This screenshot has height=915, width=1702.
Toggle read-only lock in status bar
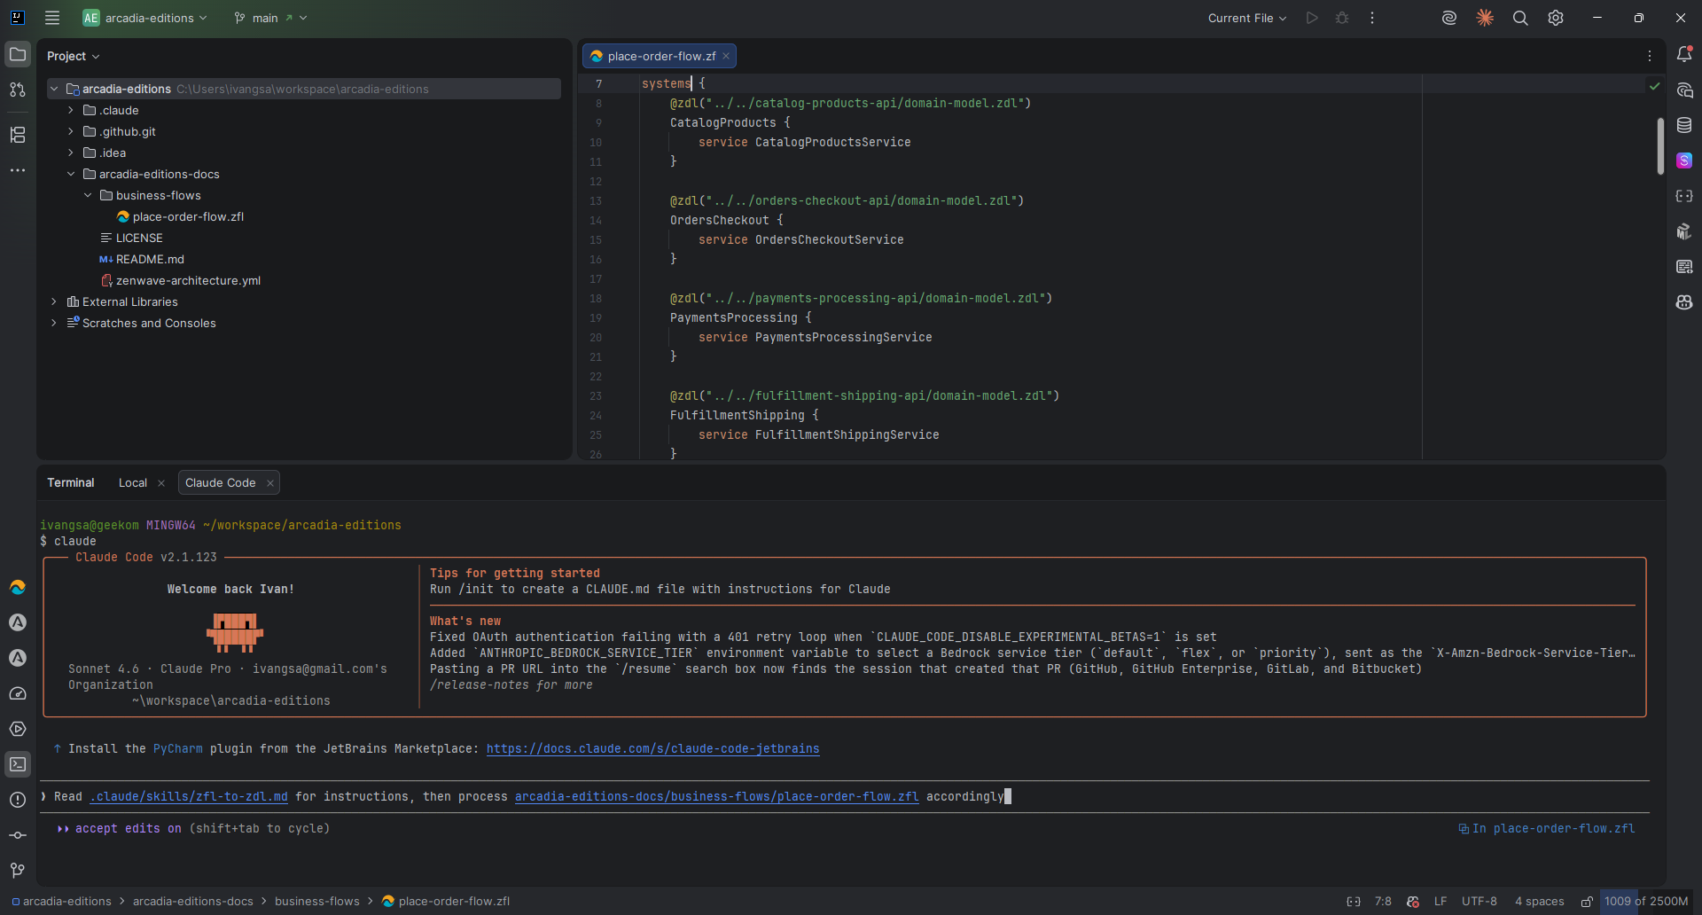coord(1587,902)
